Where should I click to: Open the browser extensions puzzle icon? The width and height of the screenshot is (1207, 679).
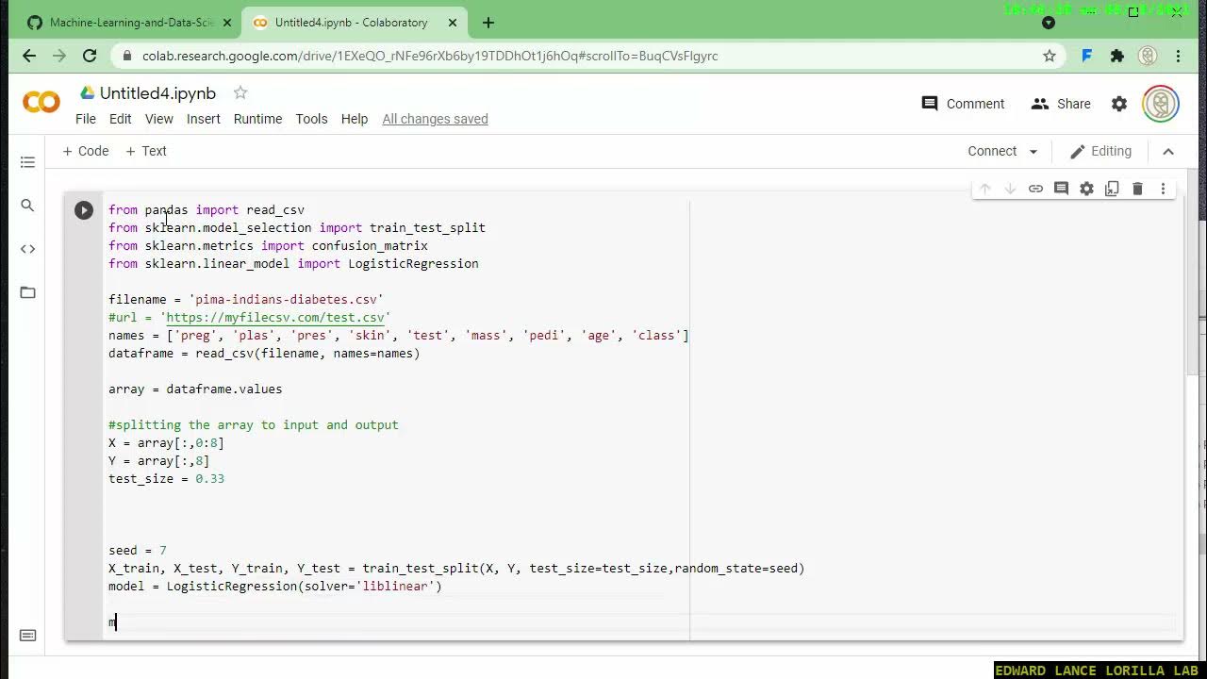point(1117,56)
